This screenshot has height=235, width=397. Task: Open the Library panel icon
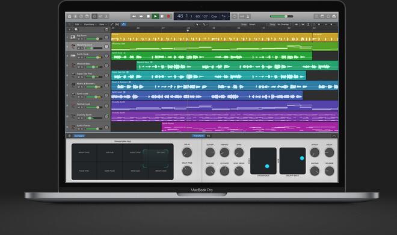pyautogui.click(x=70, y=16)
